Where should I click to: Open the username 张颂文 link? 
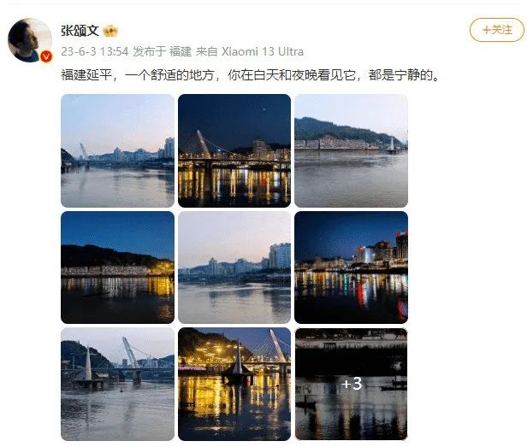[x=80, y=31]
